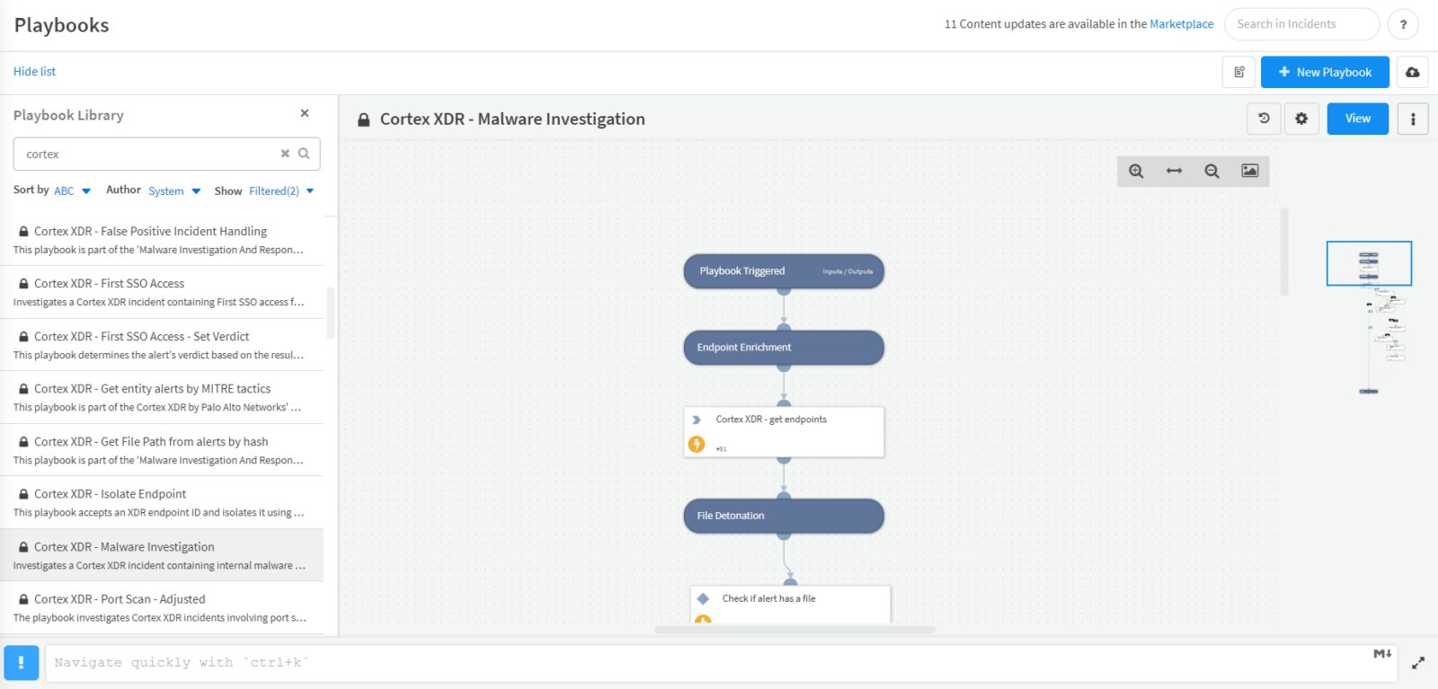
Task: Open Cortex XDR - Get File Path from alerts by hash
Action: click(x=162, y=450)
